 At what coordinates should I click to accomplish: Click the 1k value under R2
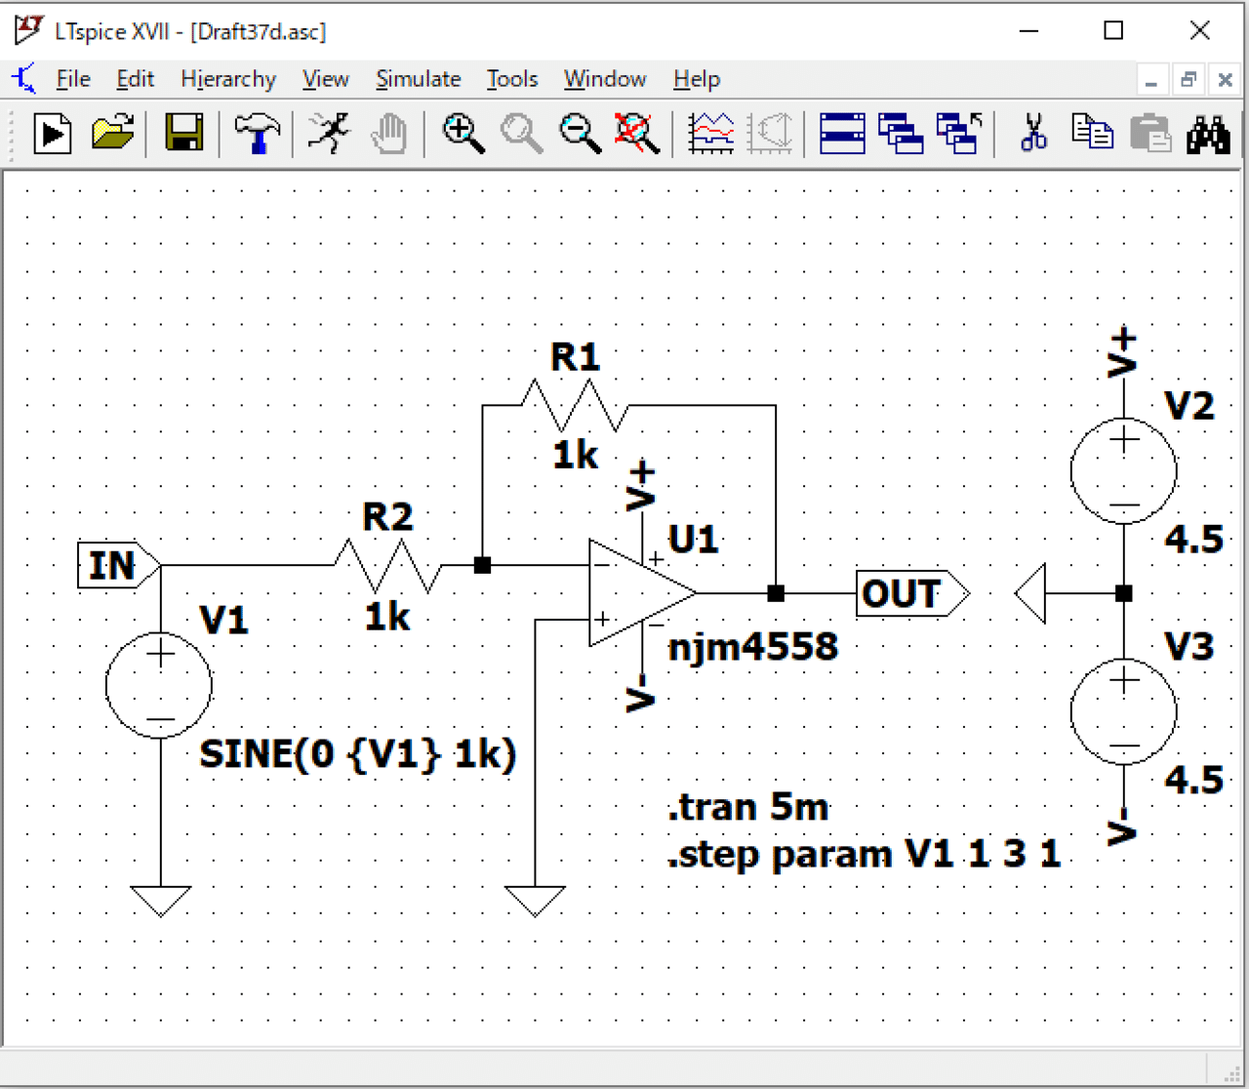[387, 617]
